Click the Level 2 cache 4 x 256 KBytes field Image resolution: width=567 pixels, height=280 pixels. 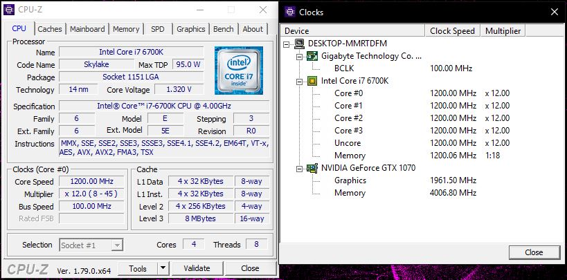click(x=200, y=206)
